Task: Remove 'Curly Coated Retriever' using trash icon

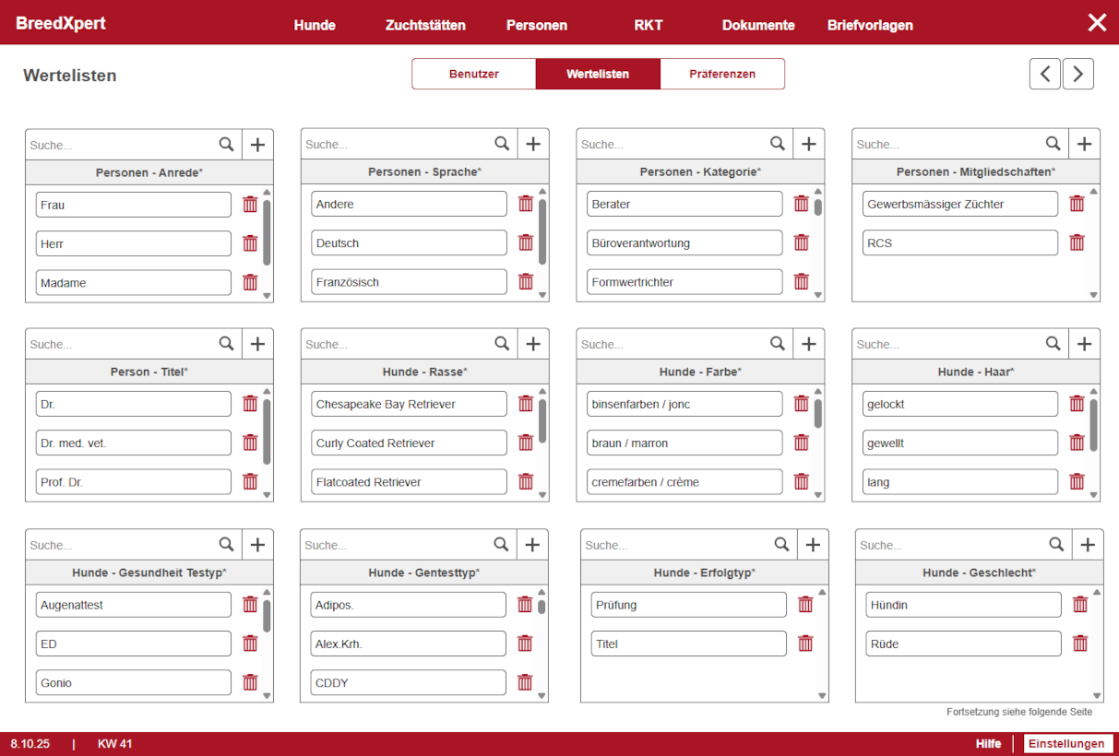Action: [x=526, y=443]
